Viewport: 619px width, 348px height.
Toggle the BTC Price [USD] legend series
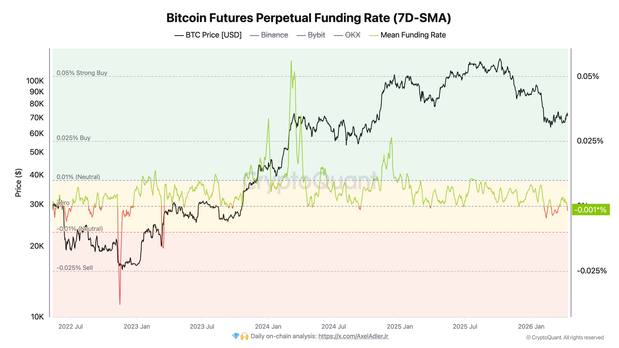click(x=213, y=35)
